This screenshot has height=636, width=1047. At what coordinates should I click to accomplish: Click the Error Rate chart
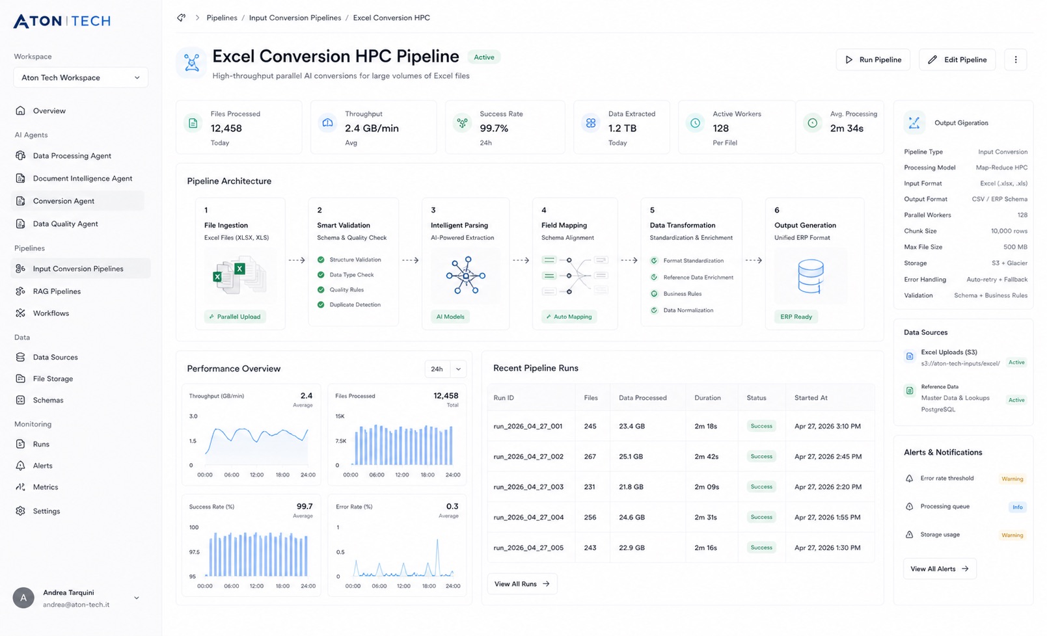tap(403, 558)
